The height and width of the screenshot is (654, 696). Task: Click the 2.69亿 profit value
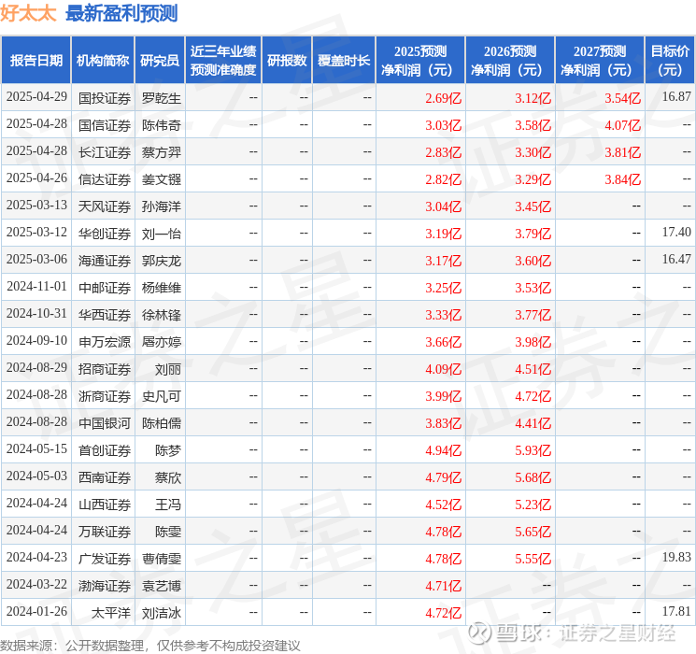[444, 98]
